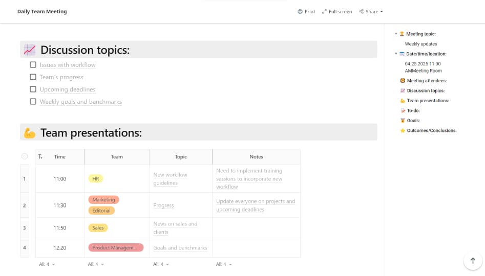Image resolution: width=485 pixels, height=276 pixels.
Task: Click the Notes column header
Action: 256,157
